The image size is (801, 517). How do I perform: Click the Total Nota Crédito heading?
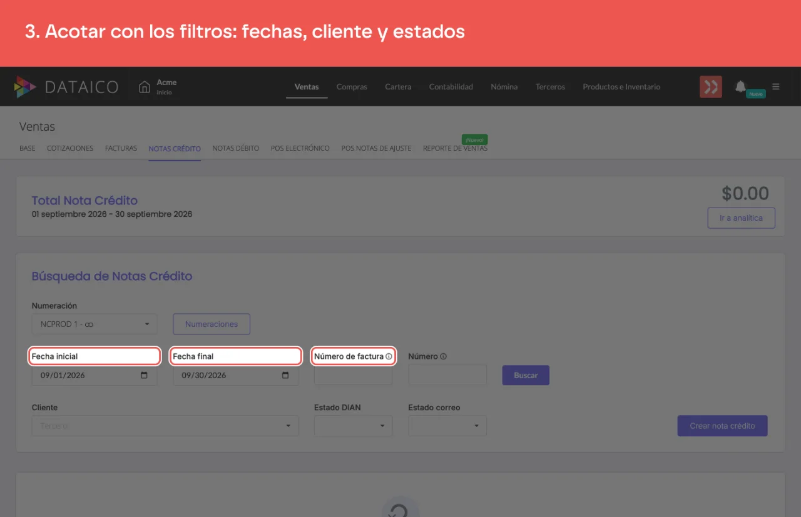tap(84, 201)
